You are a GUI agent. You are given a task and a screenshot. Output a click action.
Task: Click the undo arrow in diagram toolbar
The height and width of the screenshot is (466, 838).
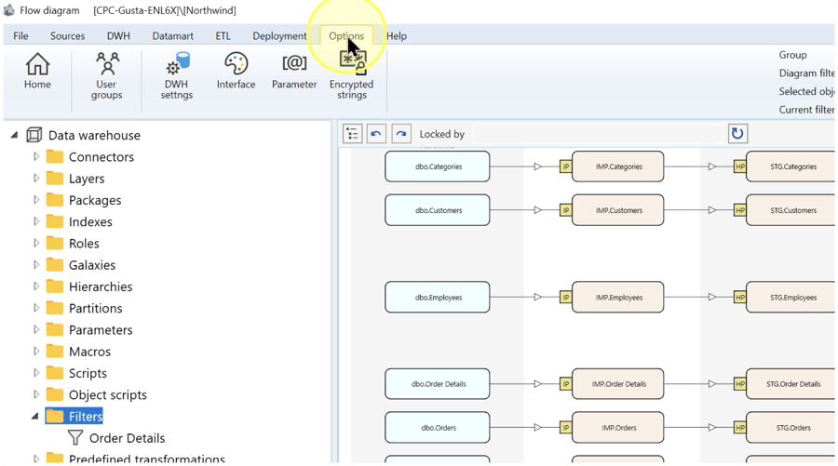point(376,133)
